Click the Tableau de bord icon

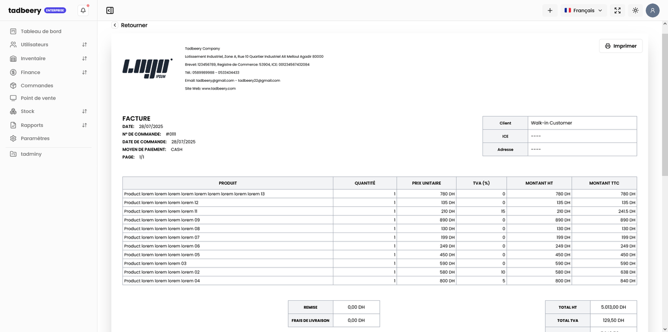13,32
